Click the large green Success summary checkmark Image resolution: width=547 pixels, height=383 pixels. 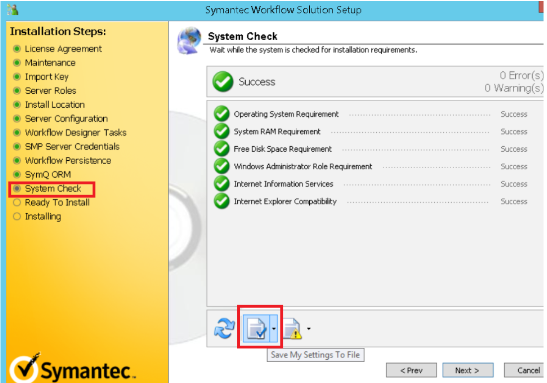pos(223,82)
